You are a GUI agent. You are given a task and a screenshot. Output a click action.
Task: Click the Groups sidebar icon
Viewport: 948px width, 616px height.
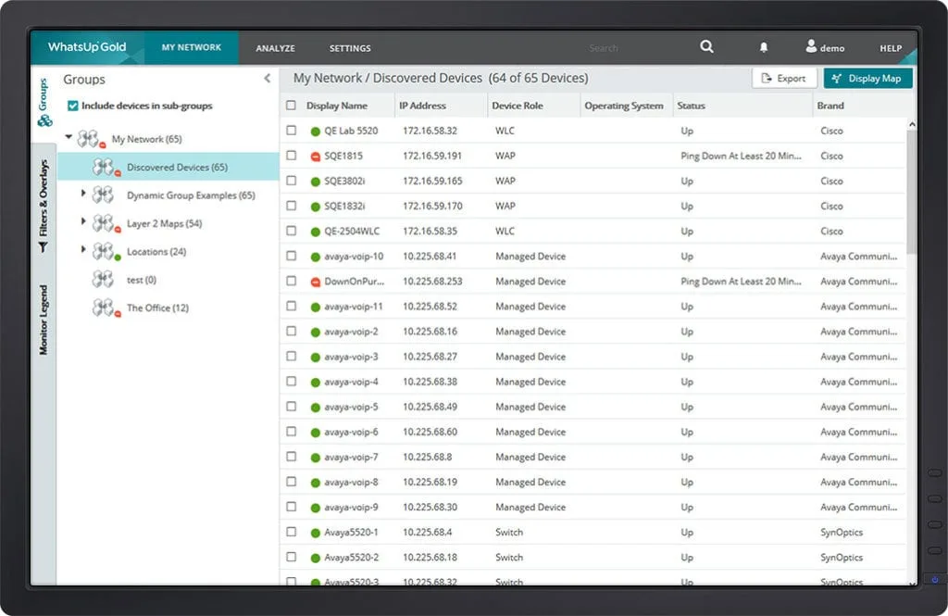click(44, 120)
